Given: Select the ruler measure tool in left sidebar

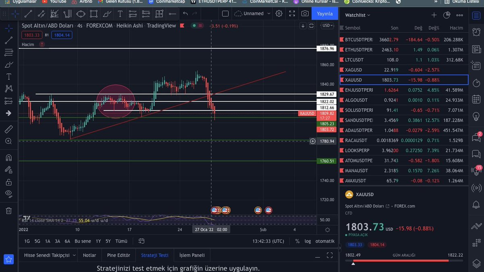Looking at the screenshot, I should pyautogui.click(x=9, y=130).
